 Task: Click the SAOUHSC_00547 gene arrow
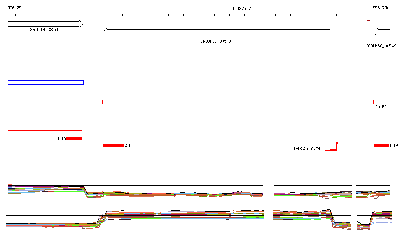[x=46, y=24]
